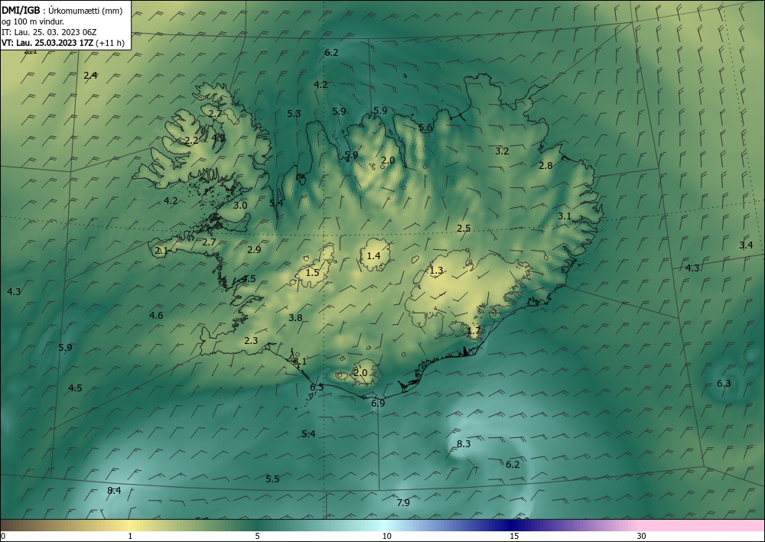Click the map value 2.4
This screenshot has width=765, height=542.
coord(90,75)
